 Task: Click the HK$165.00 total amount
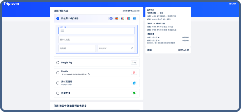pyautogui.click(x=184, y=50)
